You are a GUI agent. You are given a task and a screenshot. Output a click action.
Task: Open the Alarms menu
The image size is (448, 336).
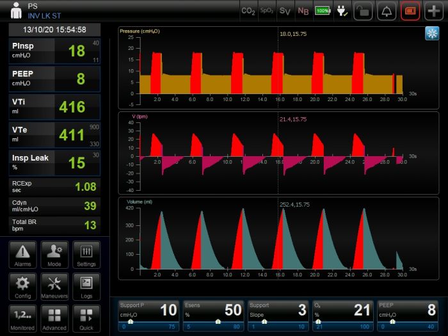click(22, 255)
